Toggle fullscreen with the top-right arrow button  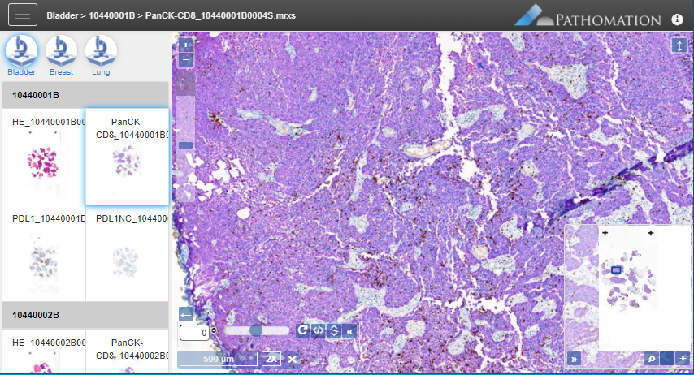(679, 45)
